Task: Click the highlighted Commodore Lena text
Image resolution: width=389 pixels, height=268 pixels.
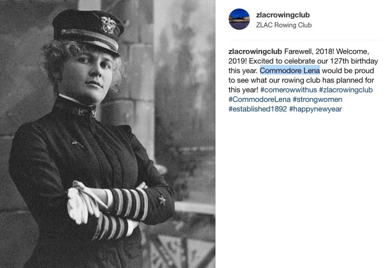Action: [x=290, y=70]
